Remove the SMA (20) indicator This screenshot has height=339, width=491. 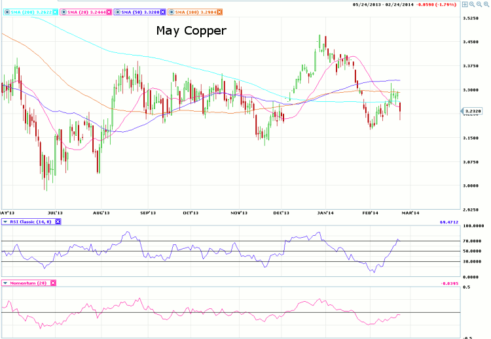pyautogui.click(x=110, y=12)
